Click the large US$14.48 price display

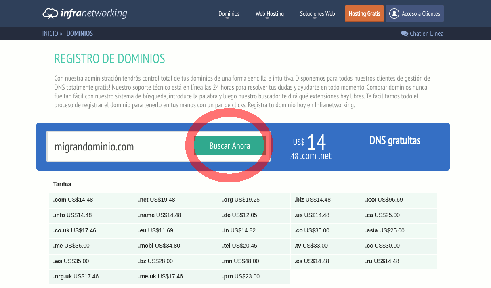tap(311, 146)
